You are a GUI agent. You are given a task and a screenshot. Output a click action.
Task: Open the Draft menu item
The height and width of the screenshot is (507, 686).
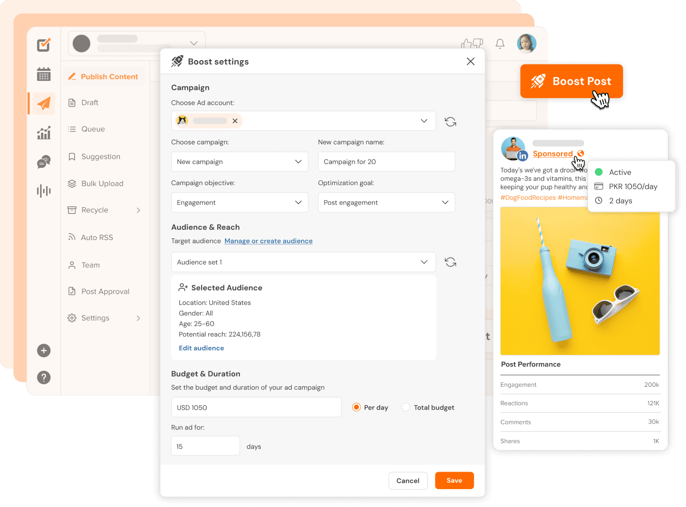[x=90, y=103]
